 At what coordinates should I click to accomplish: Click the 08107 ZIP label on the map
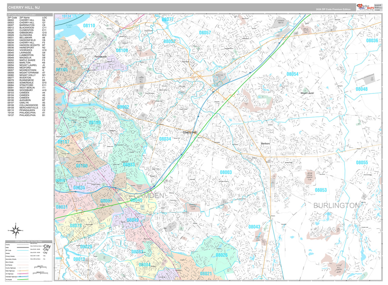tap(64, 142)
